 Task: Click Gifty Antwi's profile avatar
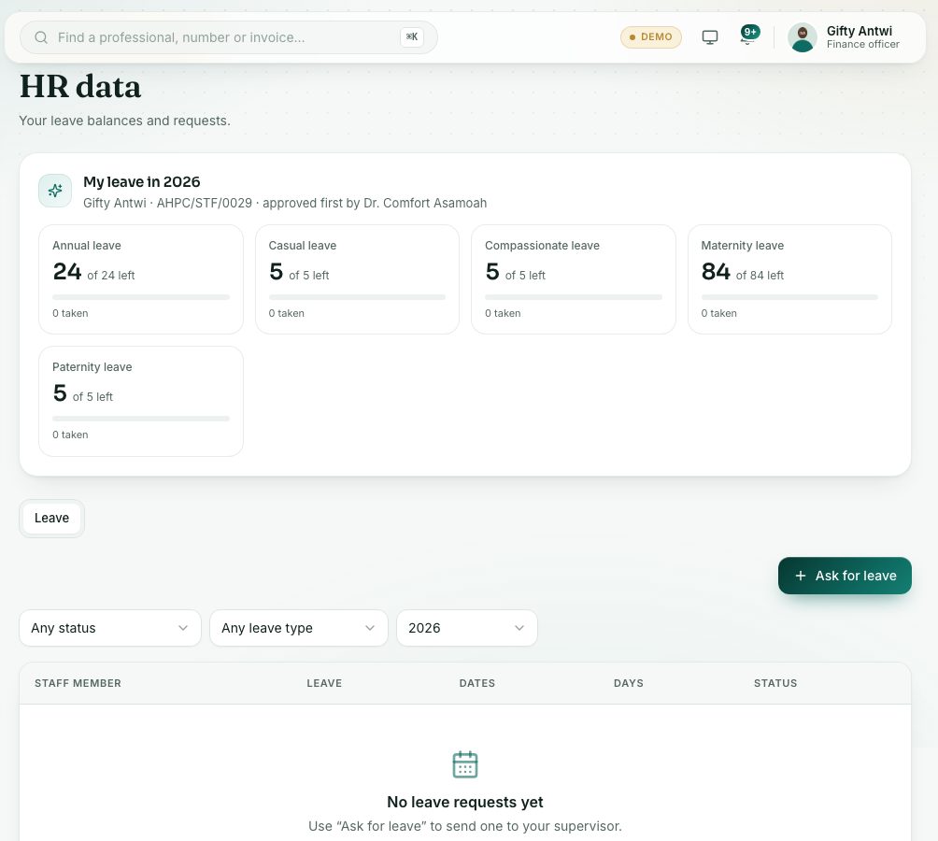click(803, 37)
